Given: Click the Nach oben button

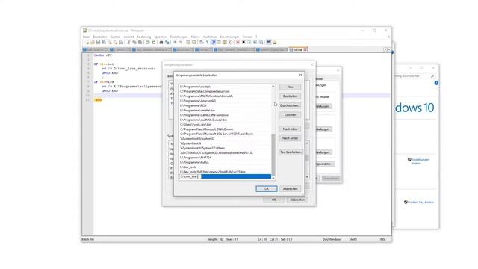Looking at the screenshot, I should pos(291,129).
